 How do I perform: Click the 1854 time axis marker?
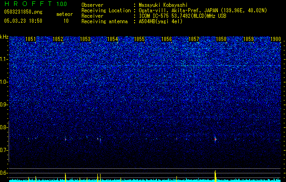click(x=113, y=39)
